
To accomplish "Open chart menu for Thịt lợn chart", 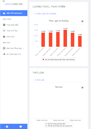I will tap(82, 87).
